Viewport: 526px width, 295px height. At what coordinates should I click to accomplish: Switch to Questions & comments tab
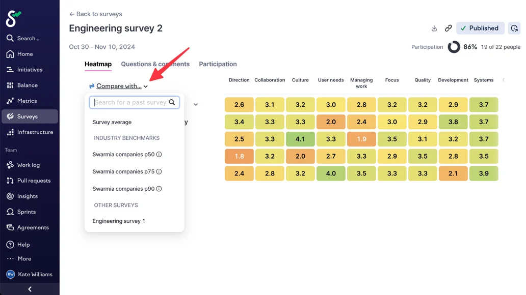point(155,64)
